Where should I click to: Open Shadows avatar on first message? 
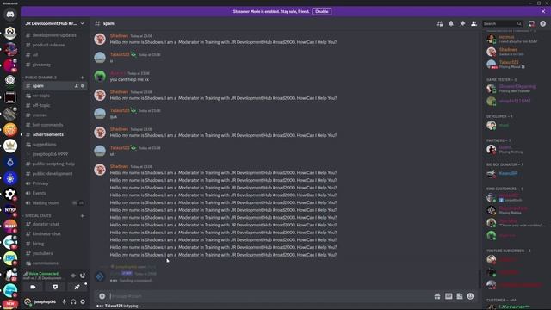tap(100, 39)
